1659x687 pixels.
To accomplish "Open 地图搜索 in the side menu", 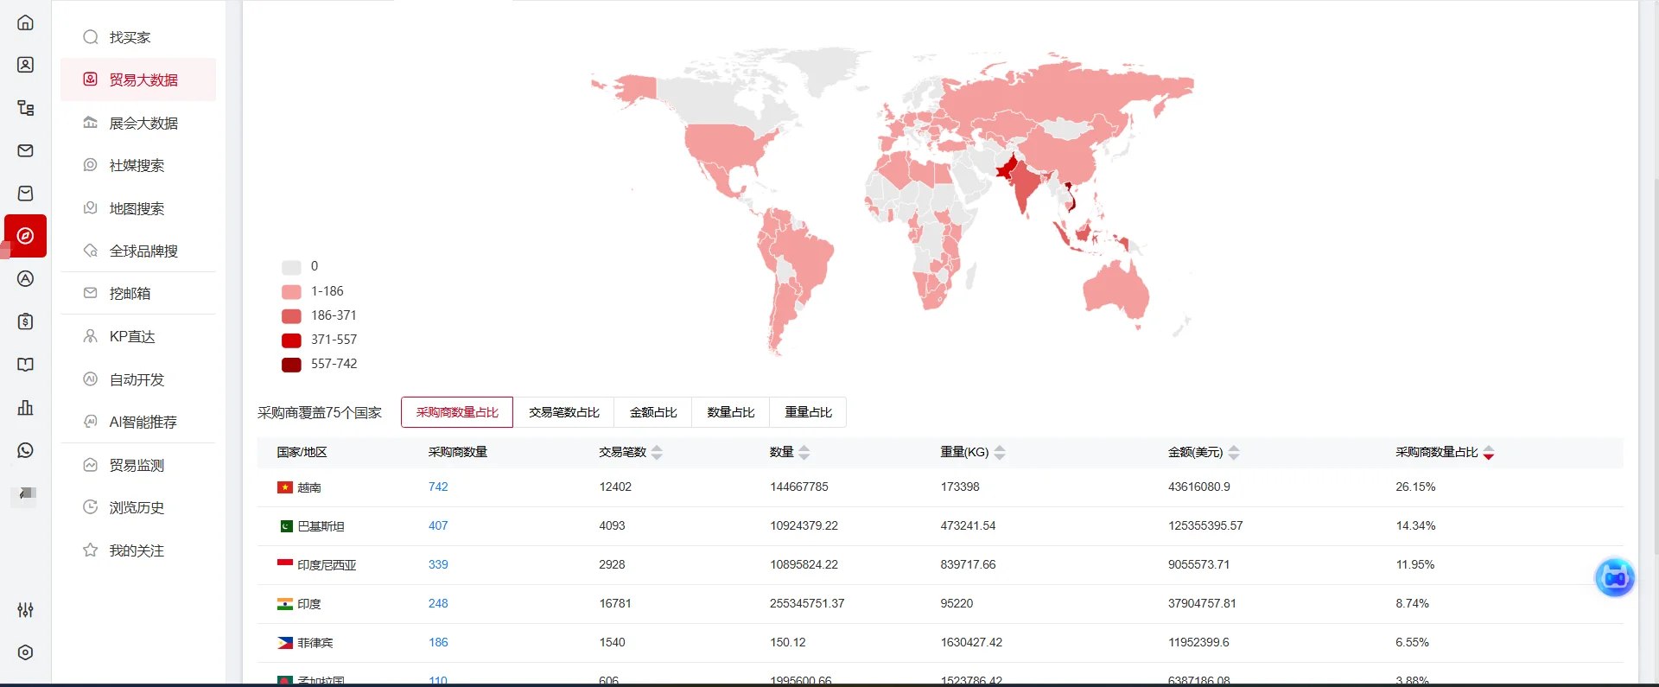I will point(138,208).
